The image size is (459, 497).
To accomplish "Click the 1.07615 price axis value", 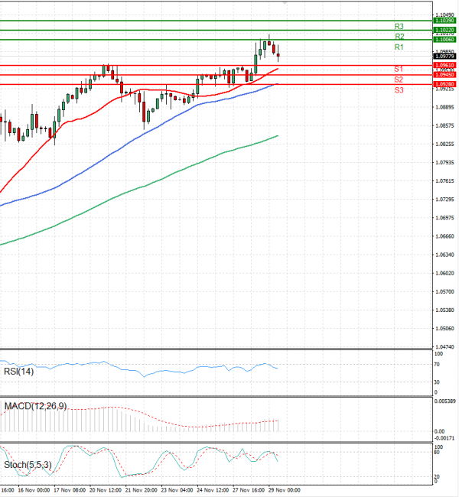I will pos(444,181).
